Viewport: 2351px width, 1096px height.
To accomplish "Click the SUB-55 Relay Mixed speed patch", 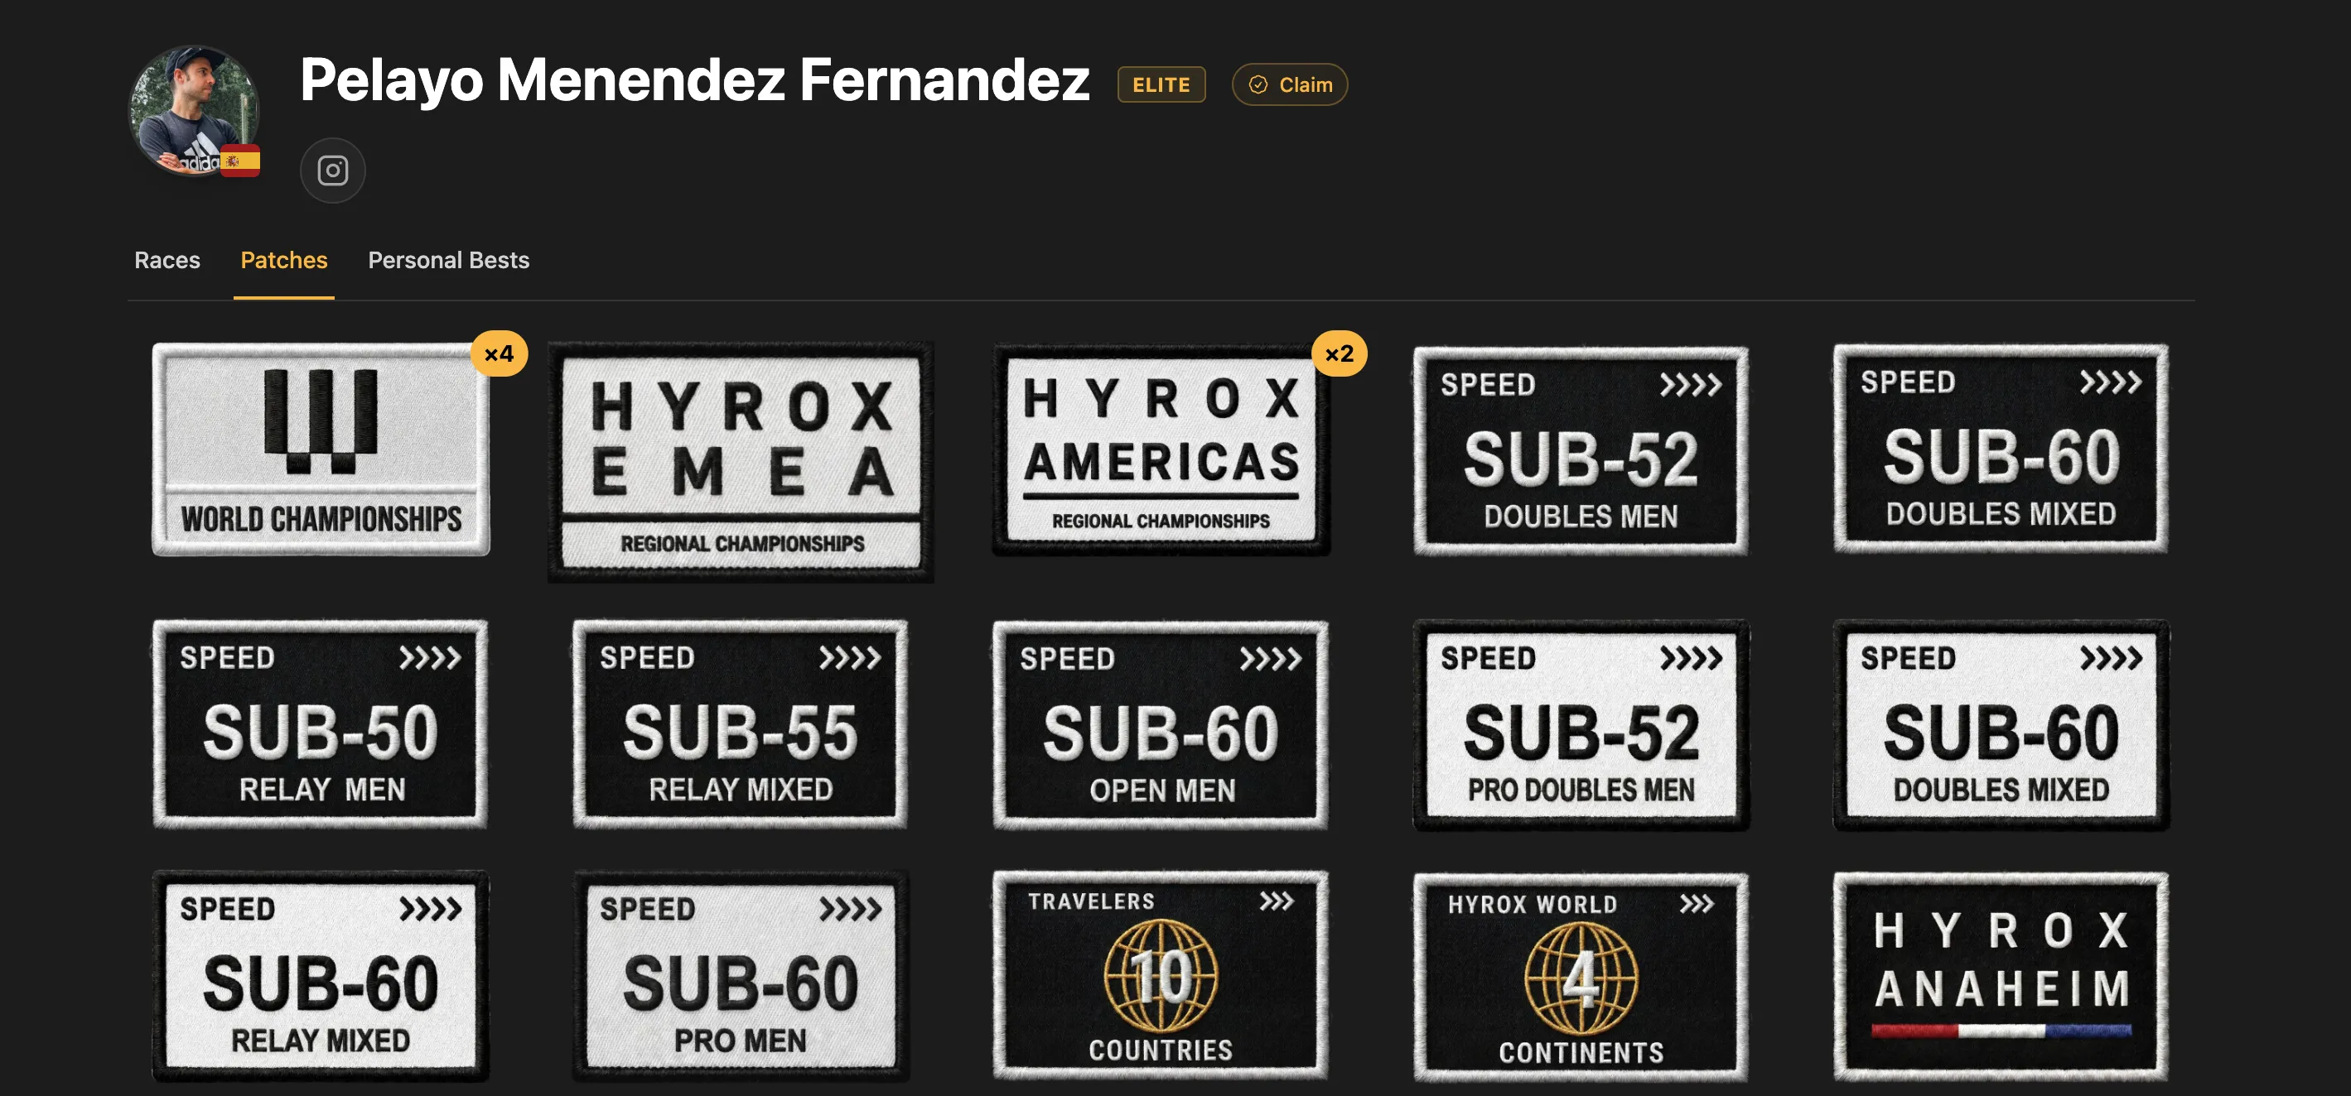I will pyautogui.click(x=740, y=725).
